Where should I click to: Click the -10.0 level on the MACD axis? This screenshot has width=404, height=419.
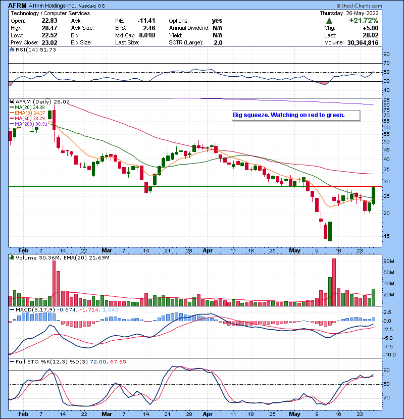(x=389, y=355)
